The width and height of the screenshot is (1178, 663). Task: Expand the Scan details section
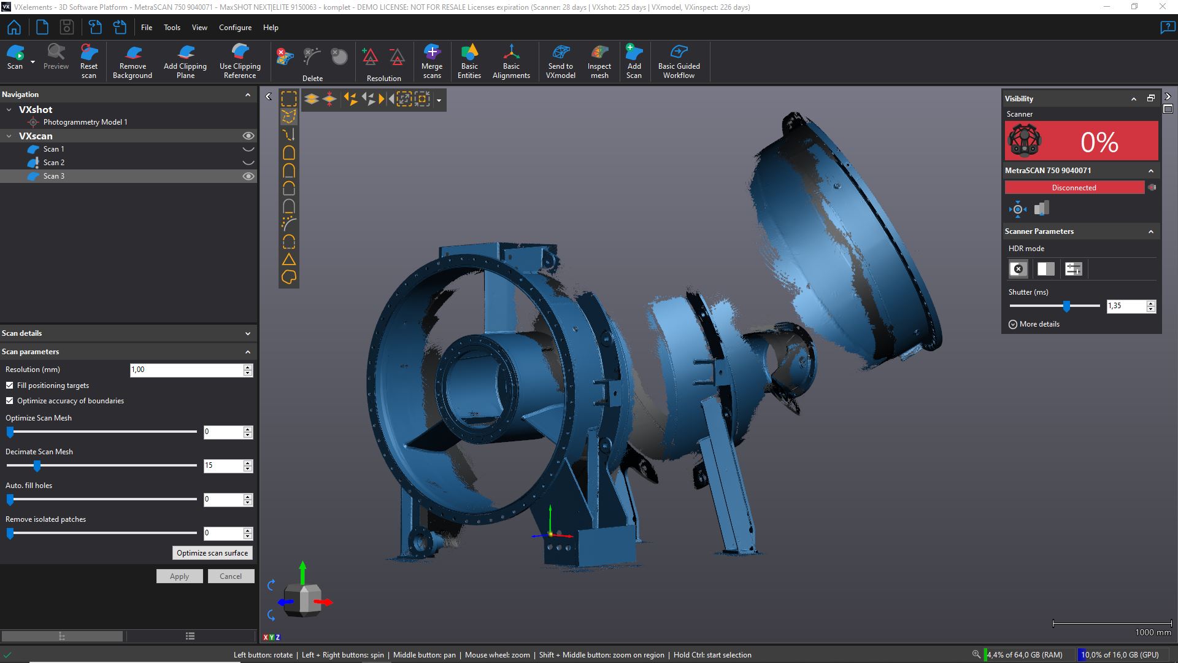[248, 333]
